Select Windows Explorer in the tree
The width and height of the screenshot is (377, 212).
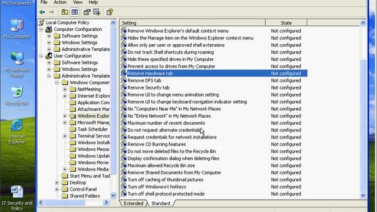tap(93, 116)
